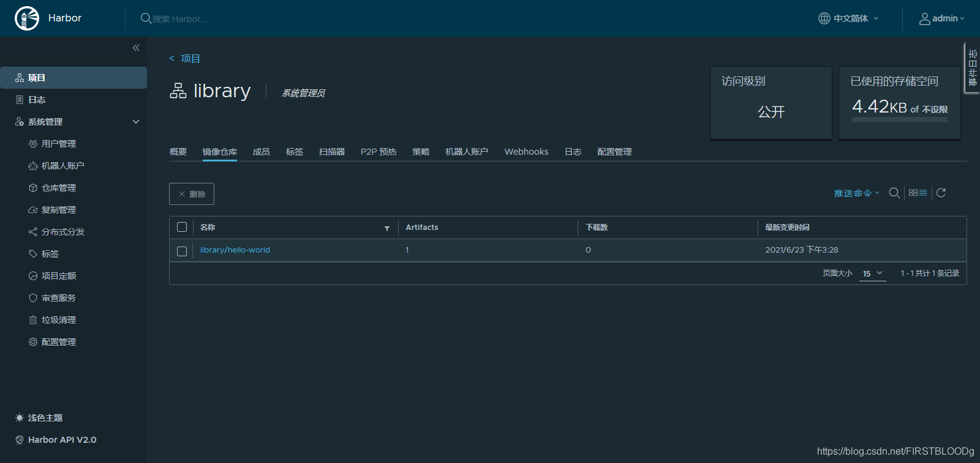Check the library/hello-world row checkbox
The image size is (980, 463).
[182, 251]
